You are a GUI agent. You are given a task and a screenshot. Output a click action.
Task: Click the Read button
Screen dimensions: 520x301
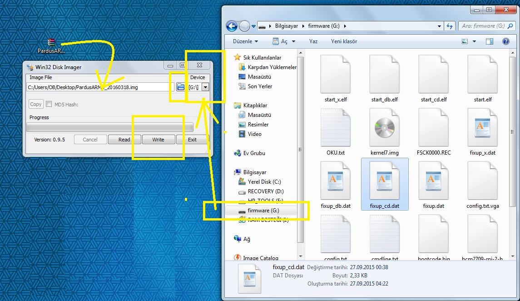pos(124,140)
